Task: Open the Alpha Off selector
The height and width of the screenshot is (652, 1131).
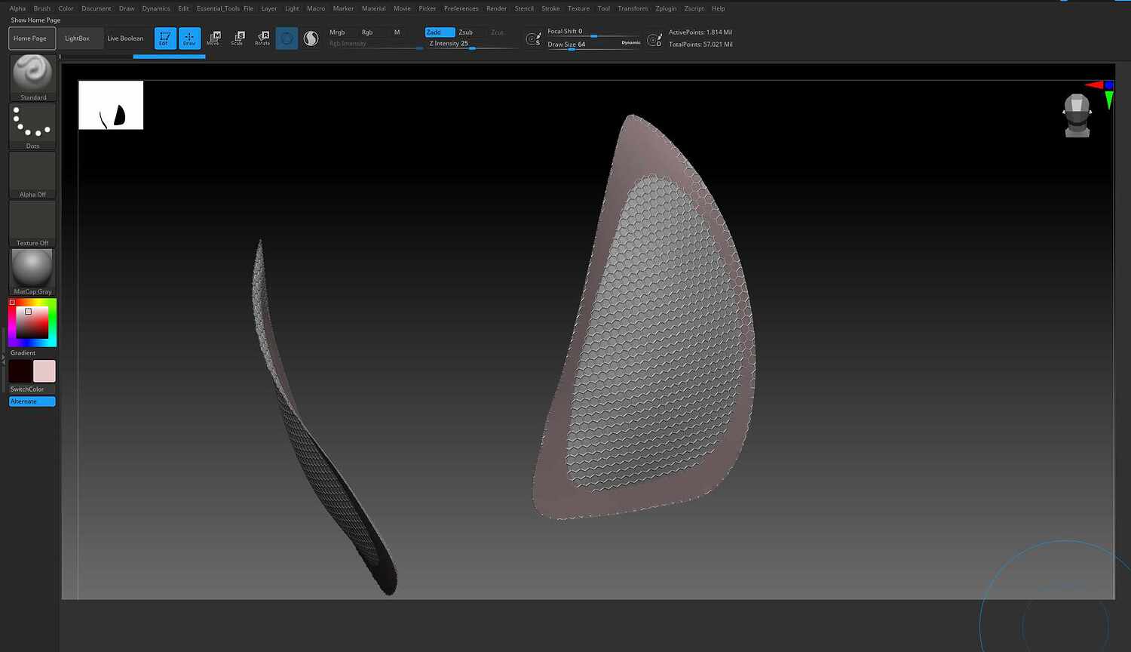Action: [x=32, y=172]
